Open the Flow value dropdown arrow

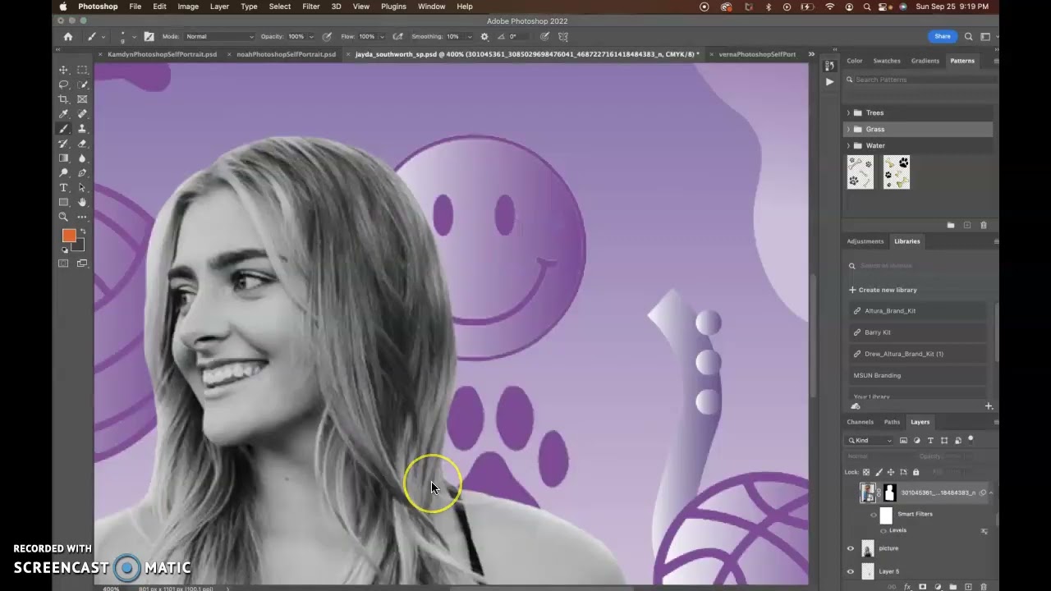tap(381, 36)
